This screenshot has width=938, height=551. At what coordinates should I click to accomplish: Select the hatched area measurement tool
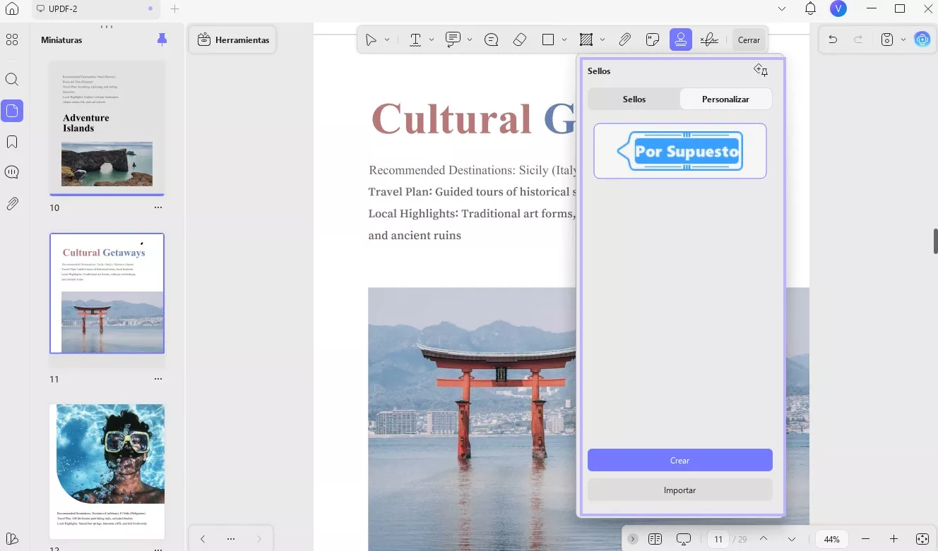coord(586,40)
